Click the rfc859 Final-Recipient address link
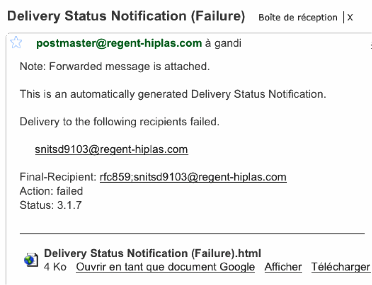The height and width of the screenshot is (285, 372). [193, 177]
